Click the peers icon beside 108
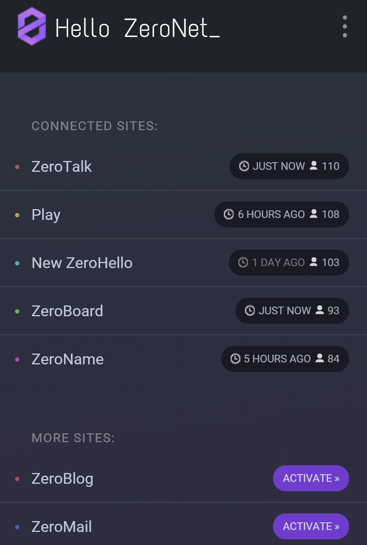Image resolution: width=367 pixels, height=545 pixels. 314,214
